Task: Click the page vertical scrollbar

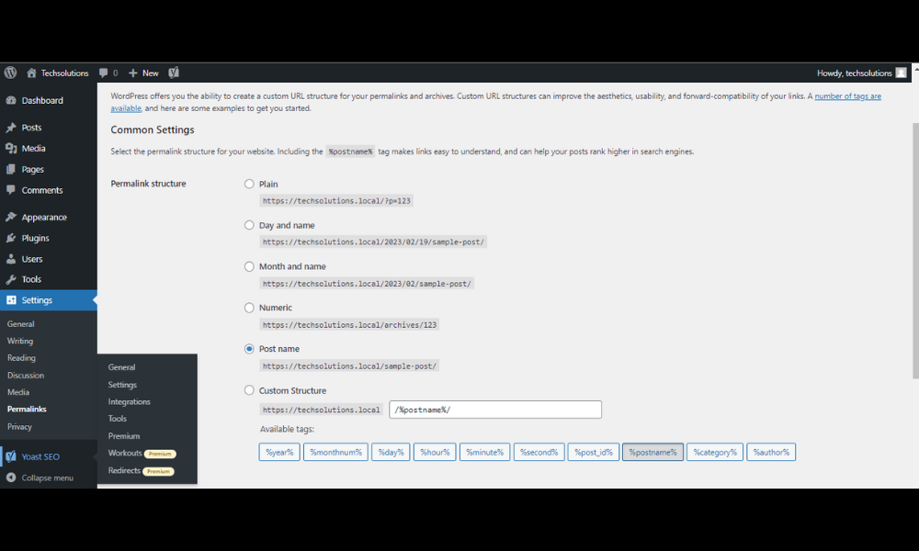Action: click(x=915, y=251)
